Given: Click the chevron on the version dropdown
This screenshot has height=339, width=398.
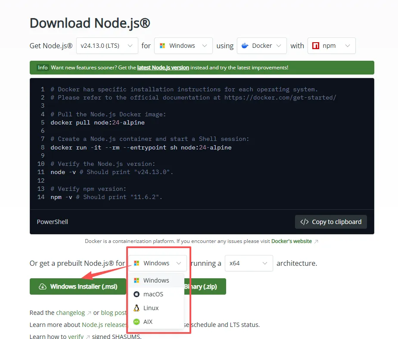Looking at the screenshot, I should click(x=130, y=46).
